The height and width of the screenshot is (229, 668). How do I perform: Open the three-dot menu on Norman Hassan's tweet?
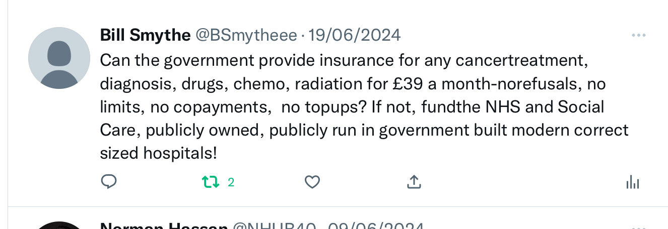[x=638, y=227]
